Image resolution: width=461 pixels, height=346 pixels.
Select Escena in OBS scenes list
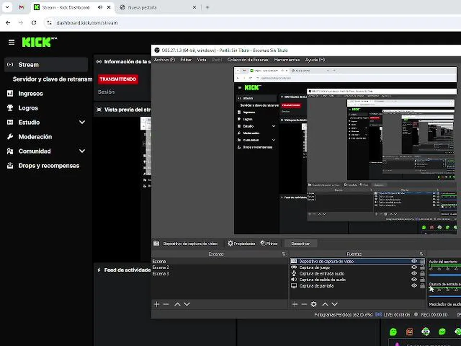click(x=219, y=261)
